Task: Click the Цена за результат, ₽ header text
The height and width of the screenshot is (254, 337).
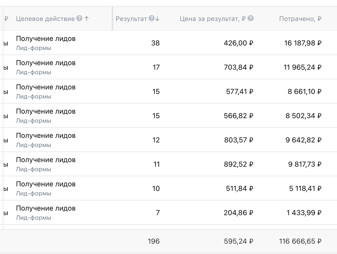Action: point(213,19)
